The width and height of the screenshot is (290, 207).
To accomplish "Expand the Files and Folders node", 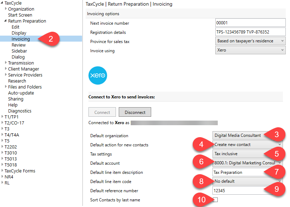I will [6, 86].
